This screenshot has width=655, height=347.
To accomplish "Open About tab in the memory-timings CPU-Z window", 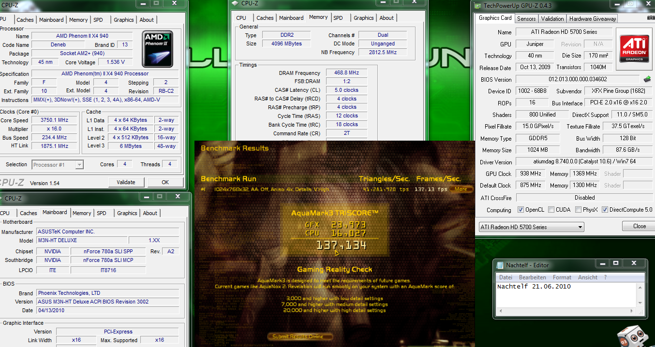I will 387,18.
